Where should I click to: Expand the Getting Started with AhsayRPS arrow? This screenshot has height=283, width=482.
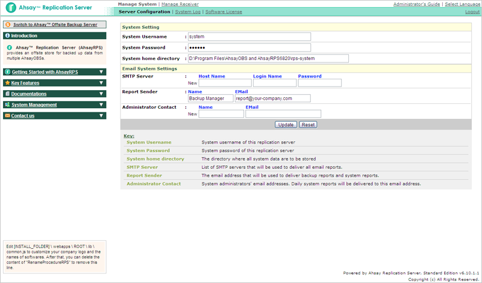click(101, 72)
